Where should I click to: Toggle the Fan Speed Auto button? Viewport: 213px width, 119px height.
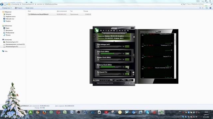point(128,72)
